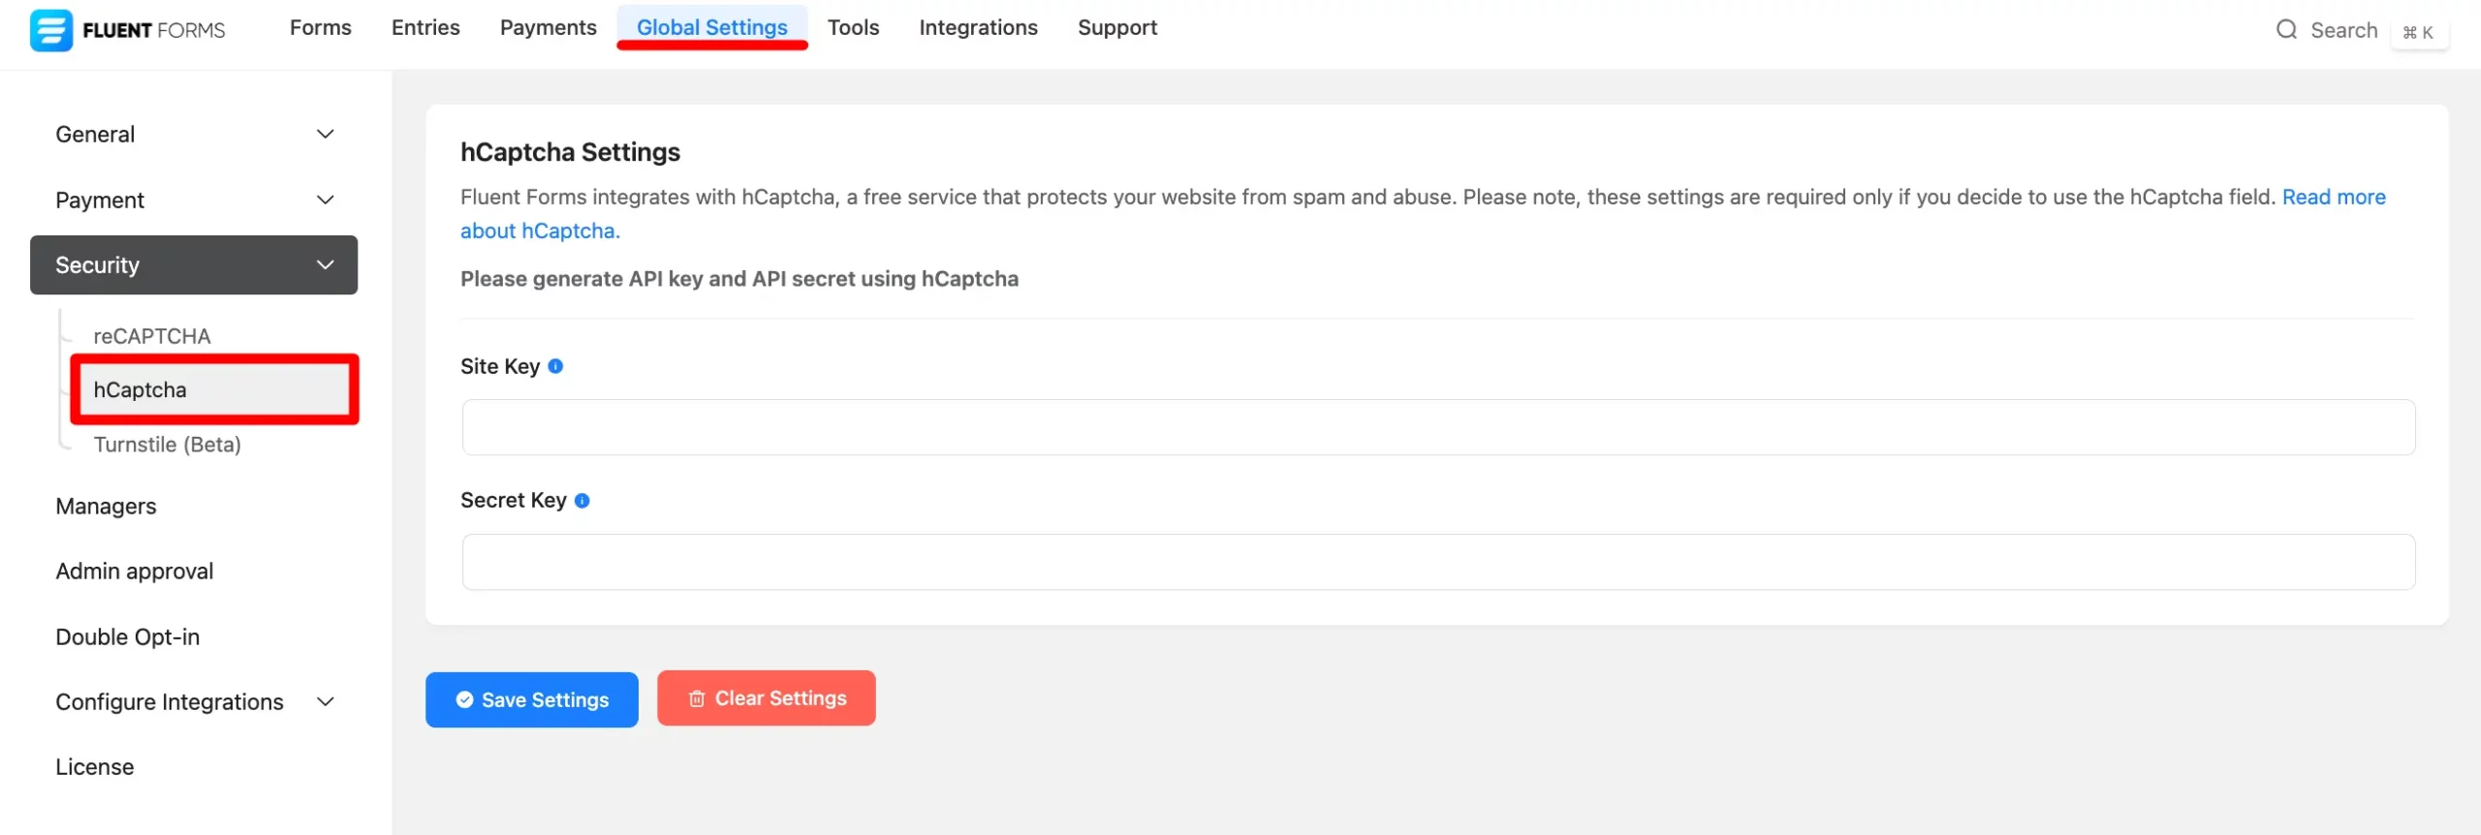
Task: Expand Configure Integrations chevron
Action: click(x=326, y=702)
